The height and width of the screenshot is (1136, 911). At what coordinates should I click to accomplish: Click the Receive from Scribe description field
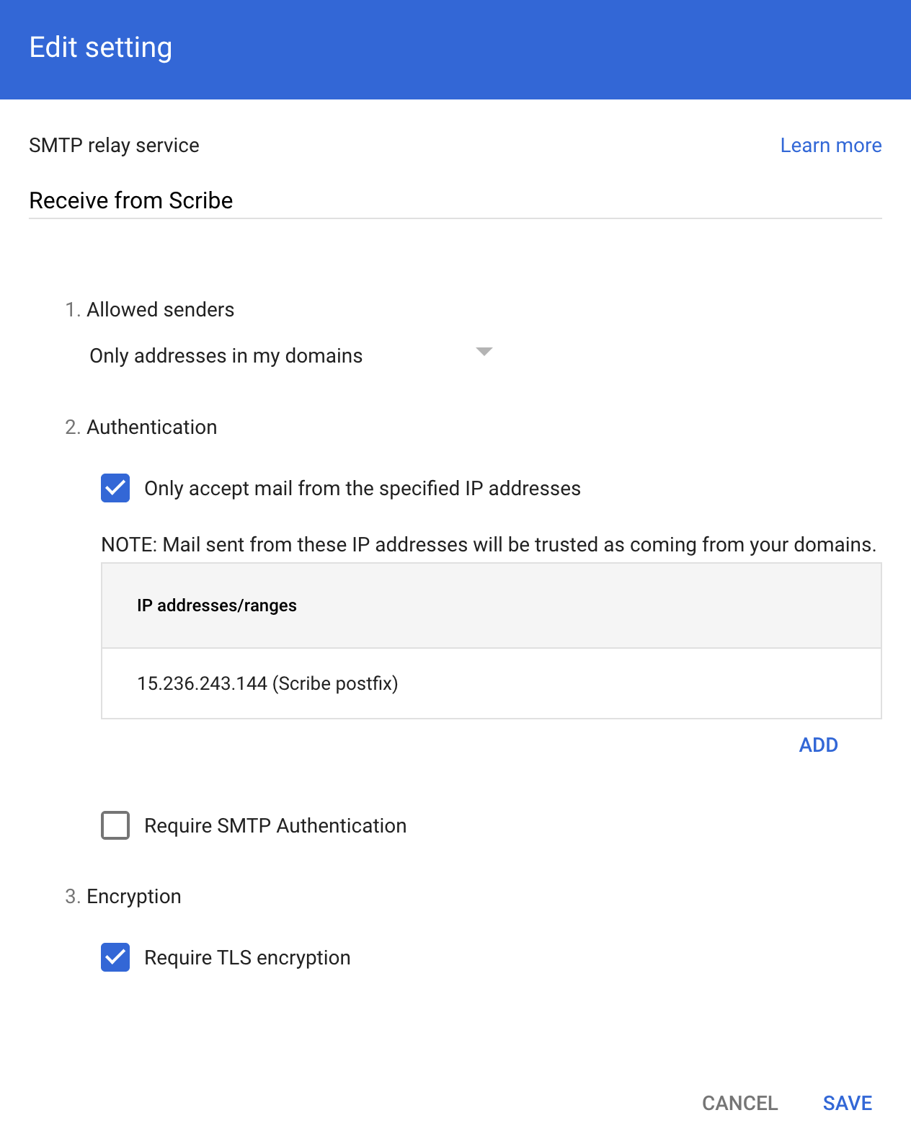click(x=455, y=200)
